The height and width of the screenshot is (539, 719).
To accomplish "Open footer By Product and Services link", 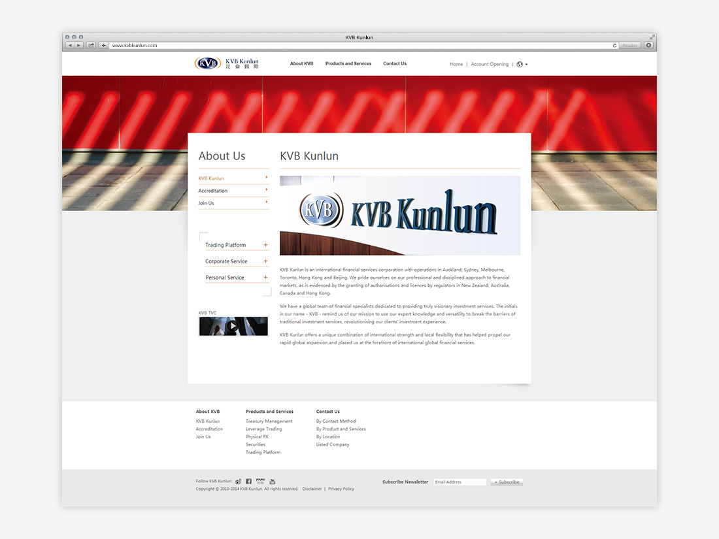I will (x=341, y=429).
